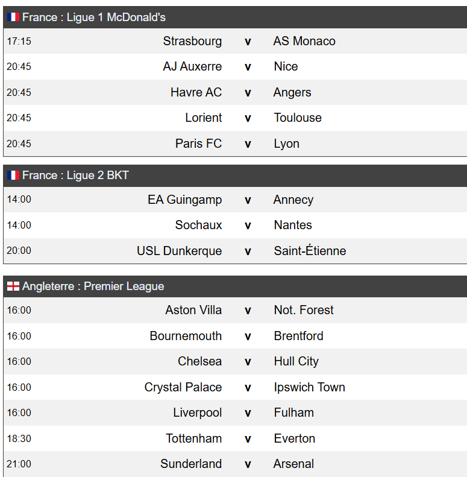Click the England flag beside Premier League
467x477 pixels.
pos(13,286)
